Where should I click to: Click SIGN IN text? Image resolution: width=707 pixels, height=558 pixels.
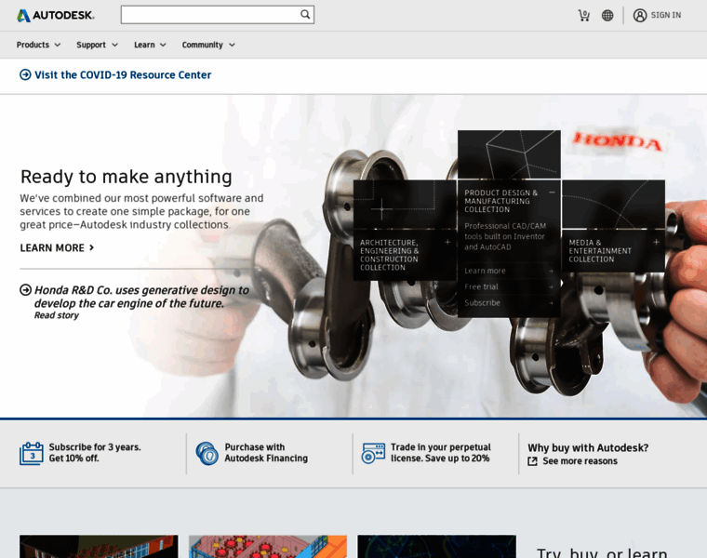click(665, 15)
